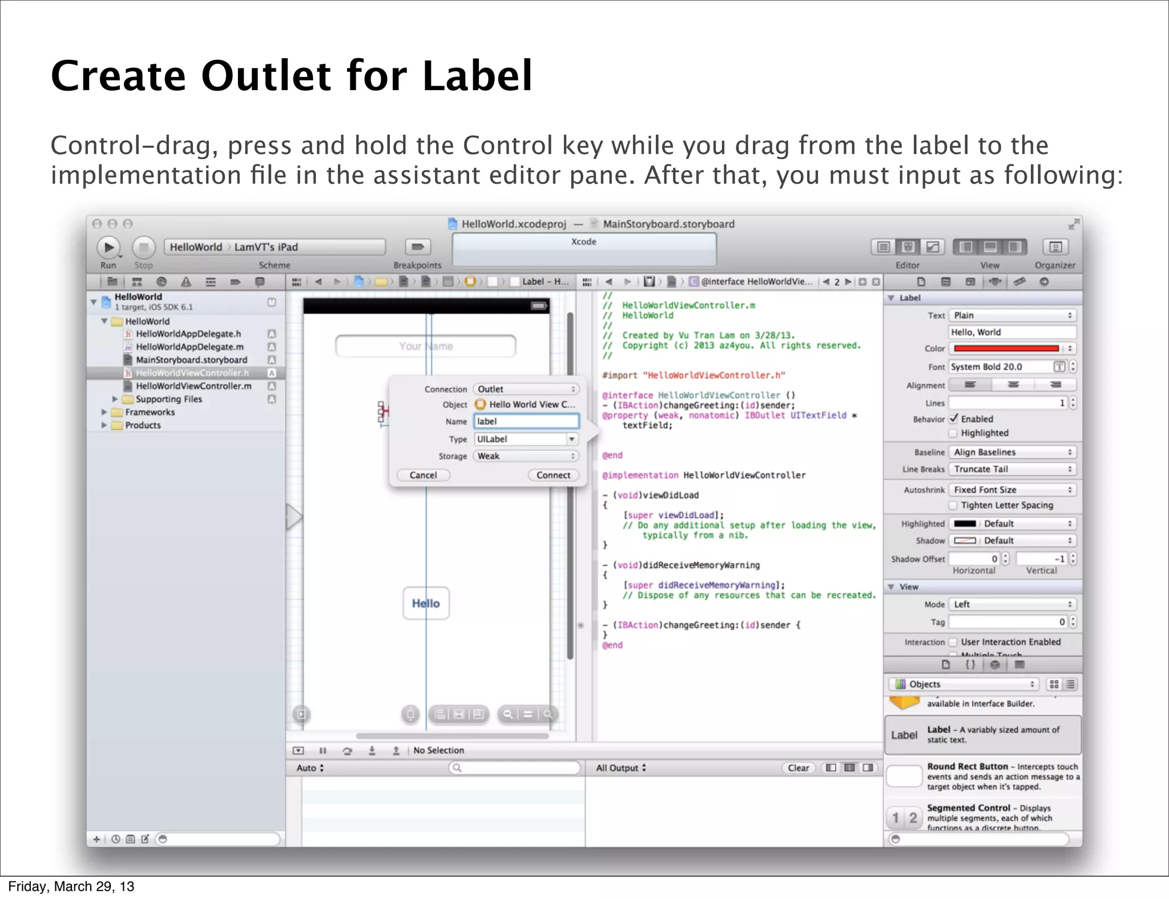The width and height of the screenshot is (1169, 899).
Task: Open the Quick Help inspector tab
Action: [x=945, y=282]
